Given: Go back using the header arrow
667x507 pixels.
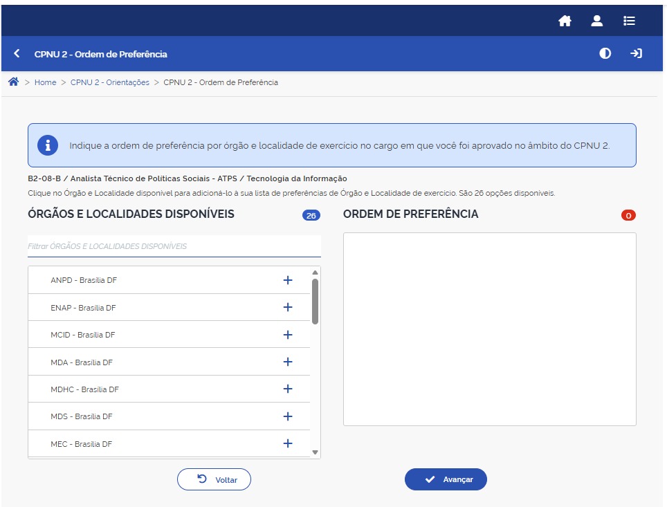Looking at the screenshot, I should (x=17, y=53).
